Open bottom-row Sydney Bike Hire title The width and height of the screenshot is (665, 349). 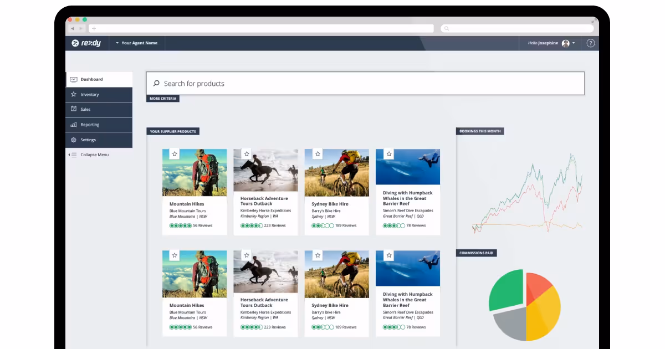tap(330, 305)
